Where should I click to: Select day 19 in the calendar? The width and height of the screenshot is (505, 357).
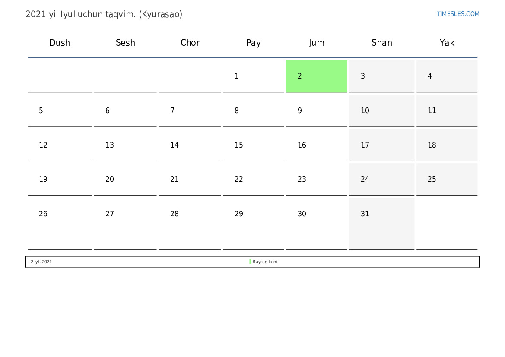60,179
